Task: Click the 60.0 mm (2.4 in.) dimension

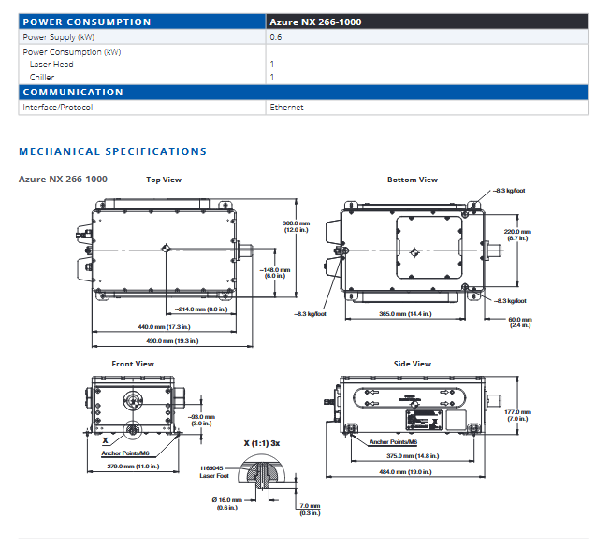Action: click(x=520, y=322)
